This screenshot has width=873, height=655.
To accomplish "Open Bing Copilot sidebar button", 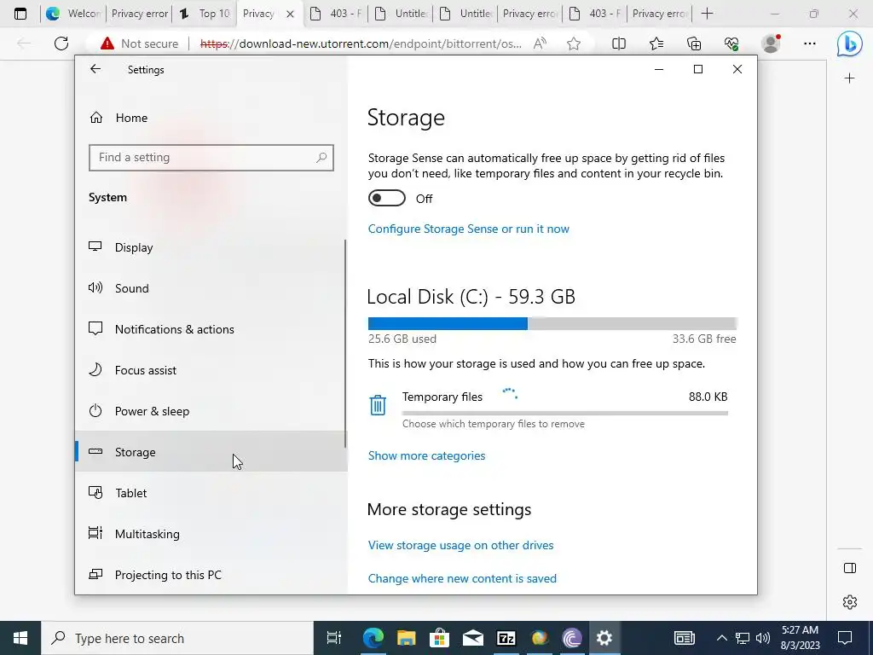I will pyautogui.click(x=850, y=43).
